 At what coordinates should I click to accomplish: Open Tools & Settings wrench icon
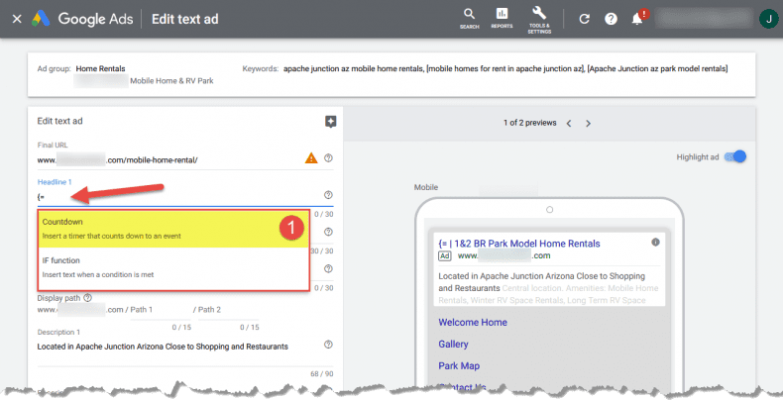pyautogui.click(x=539, y=16)
